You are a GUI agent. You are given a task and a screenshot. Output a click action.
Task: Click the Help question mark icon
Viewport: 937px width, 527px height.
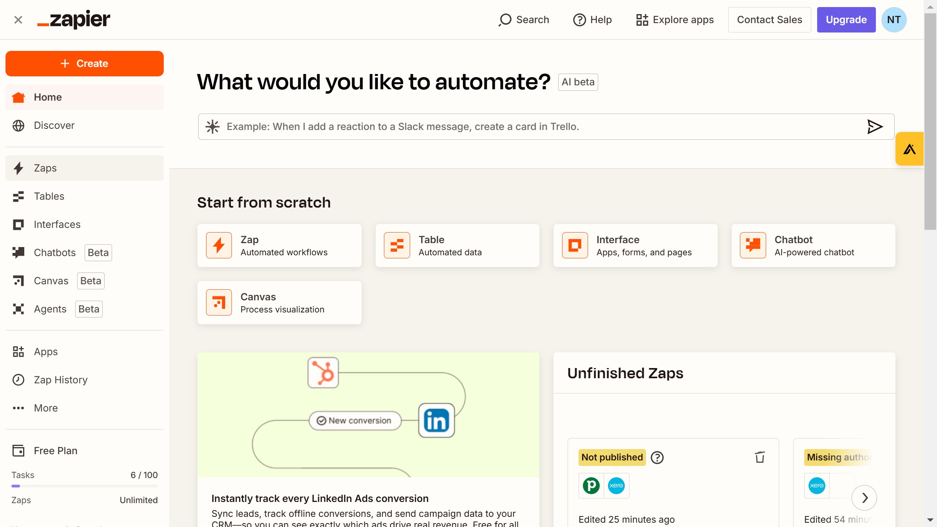click(x=579, y=20)
